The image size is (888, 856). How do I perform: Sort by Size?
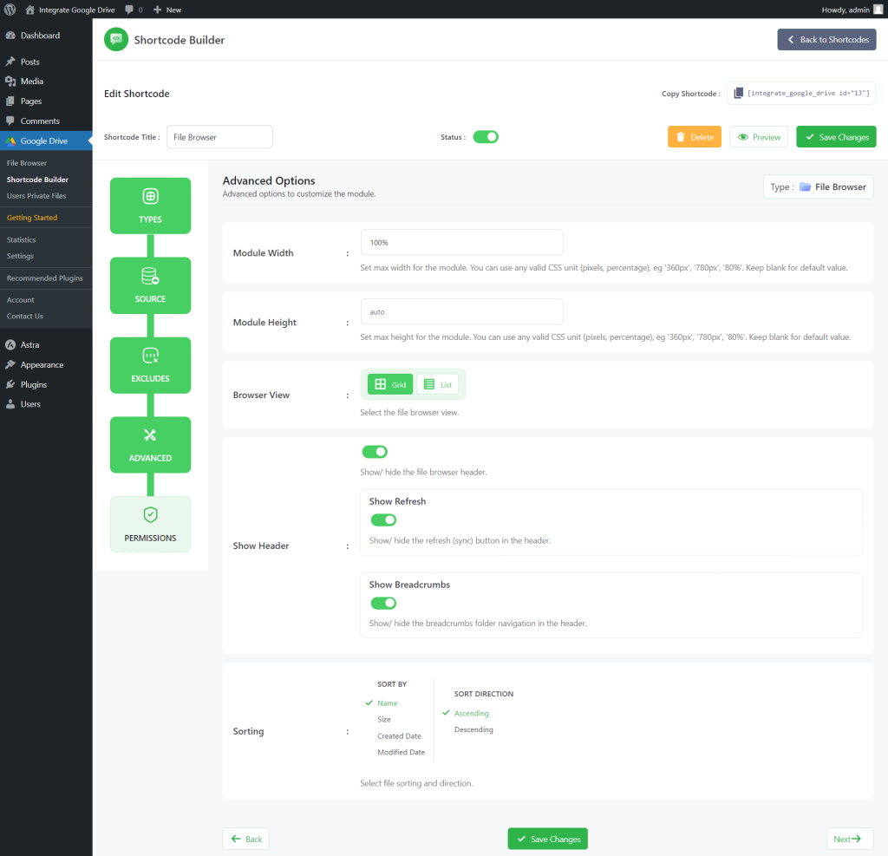click(x=384, y=720)
